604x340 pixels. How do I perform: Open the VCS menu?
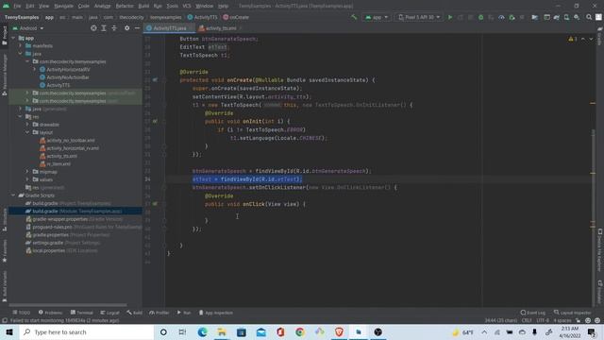(x=187, y=6)
